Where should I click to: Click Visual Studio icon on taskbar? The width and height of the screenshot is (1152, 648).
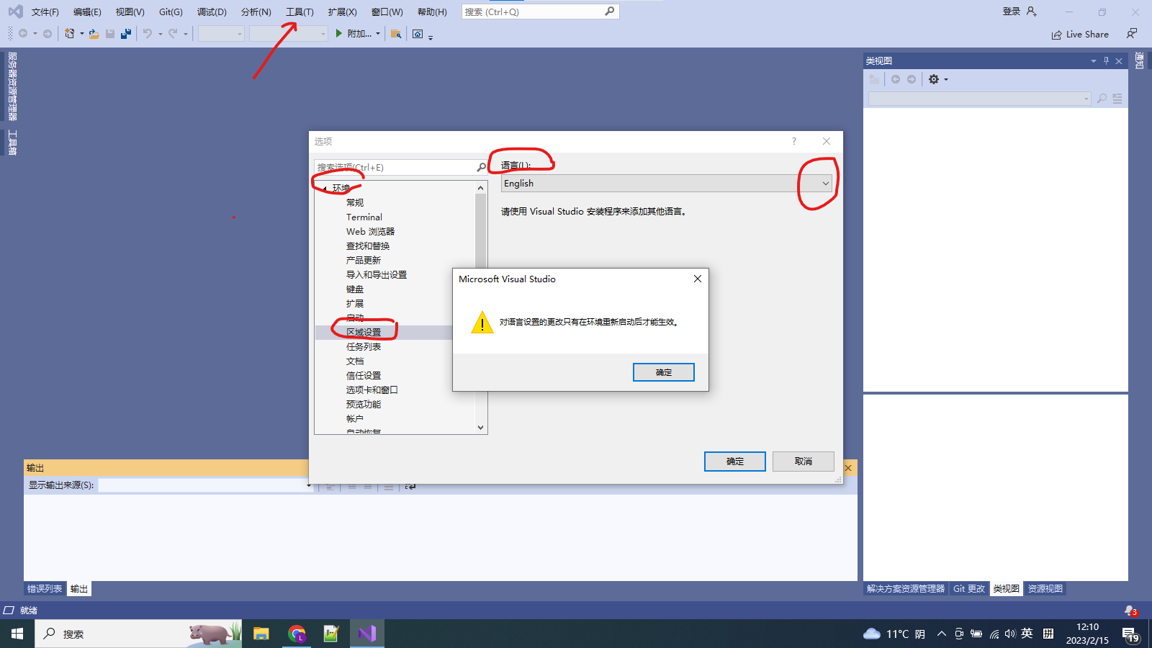click(x=367, y=634)
